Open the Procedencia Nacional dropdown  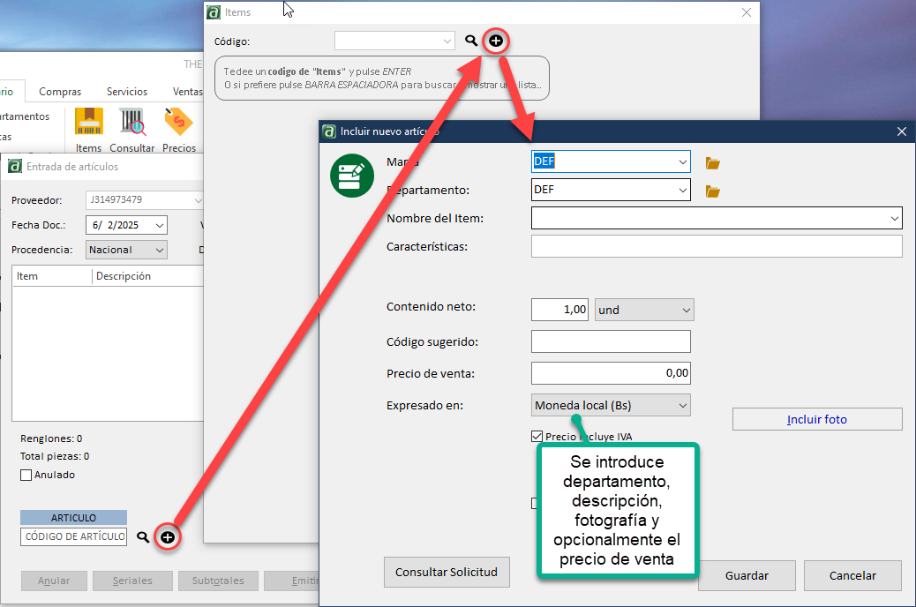(x=159, y=250)
